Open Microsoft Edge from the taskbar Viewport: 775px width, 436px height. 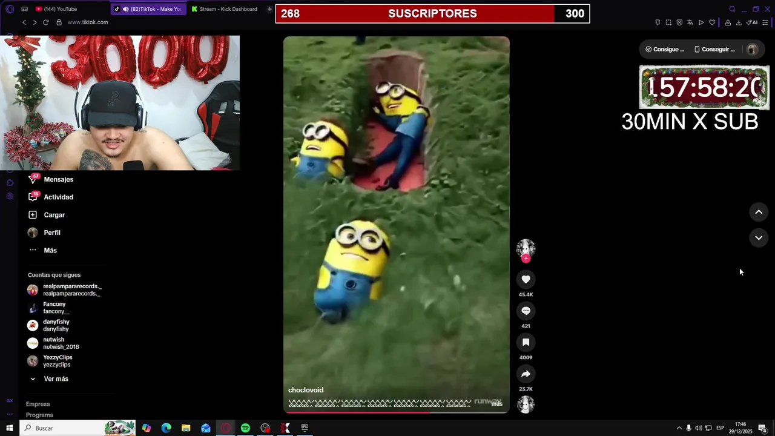coord(166,428)
